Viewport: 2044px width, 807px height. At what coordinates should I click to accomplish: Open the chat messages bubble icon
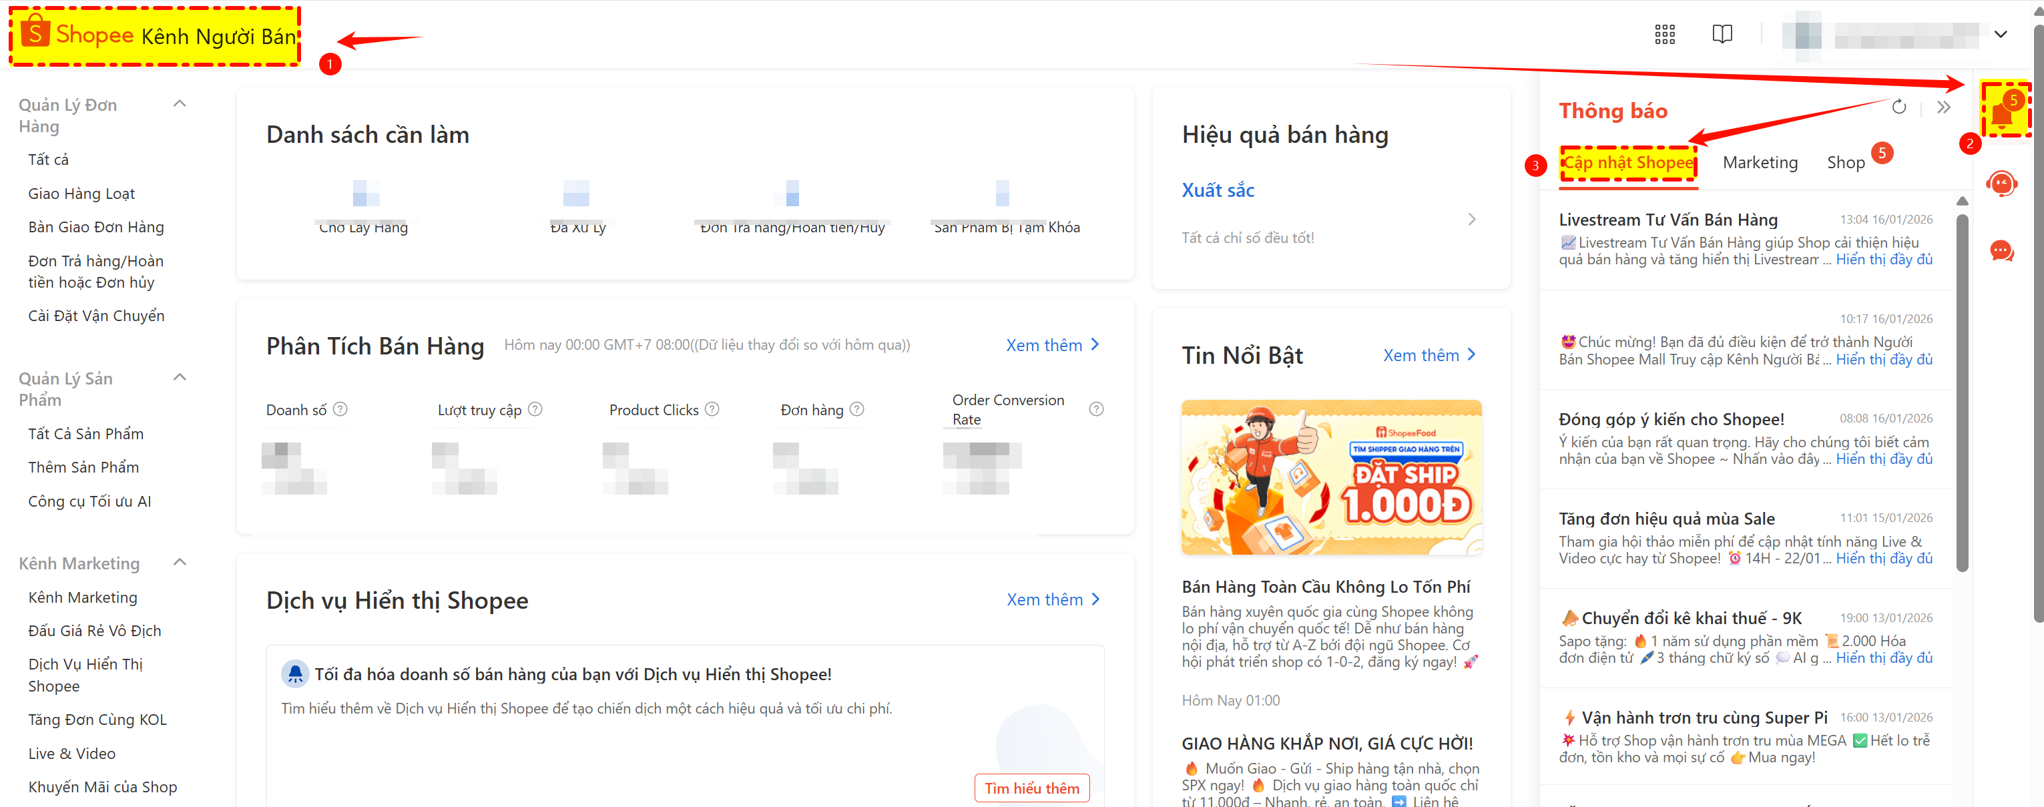(2003, 251)
